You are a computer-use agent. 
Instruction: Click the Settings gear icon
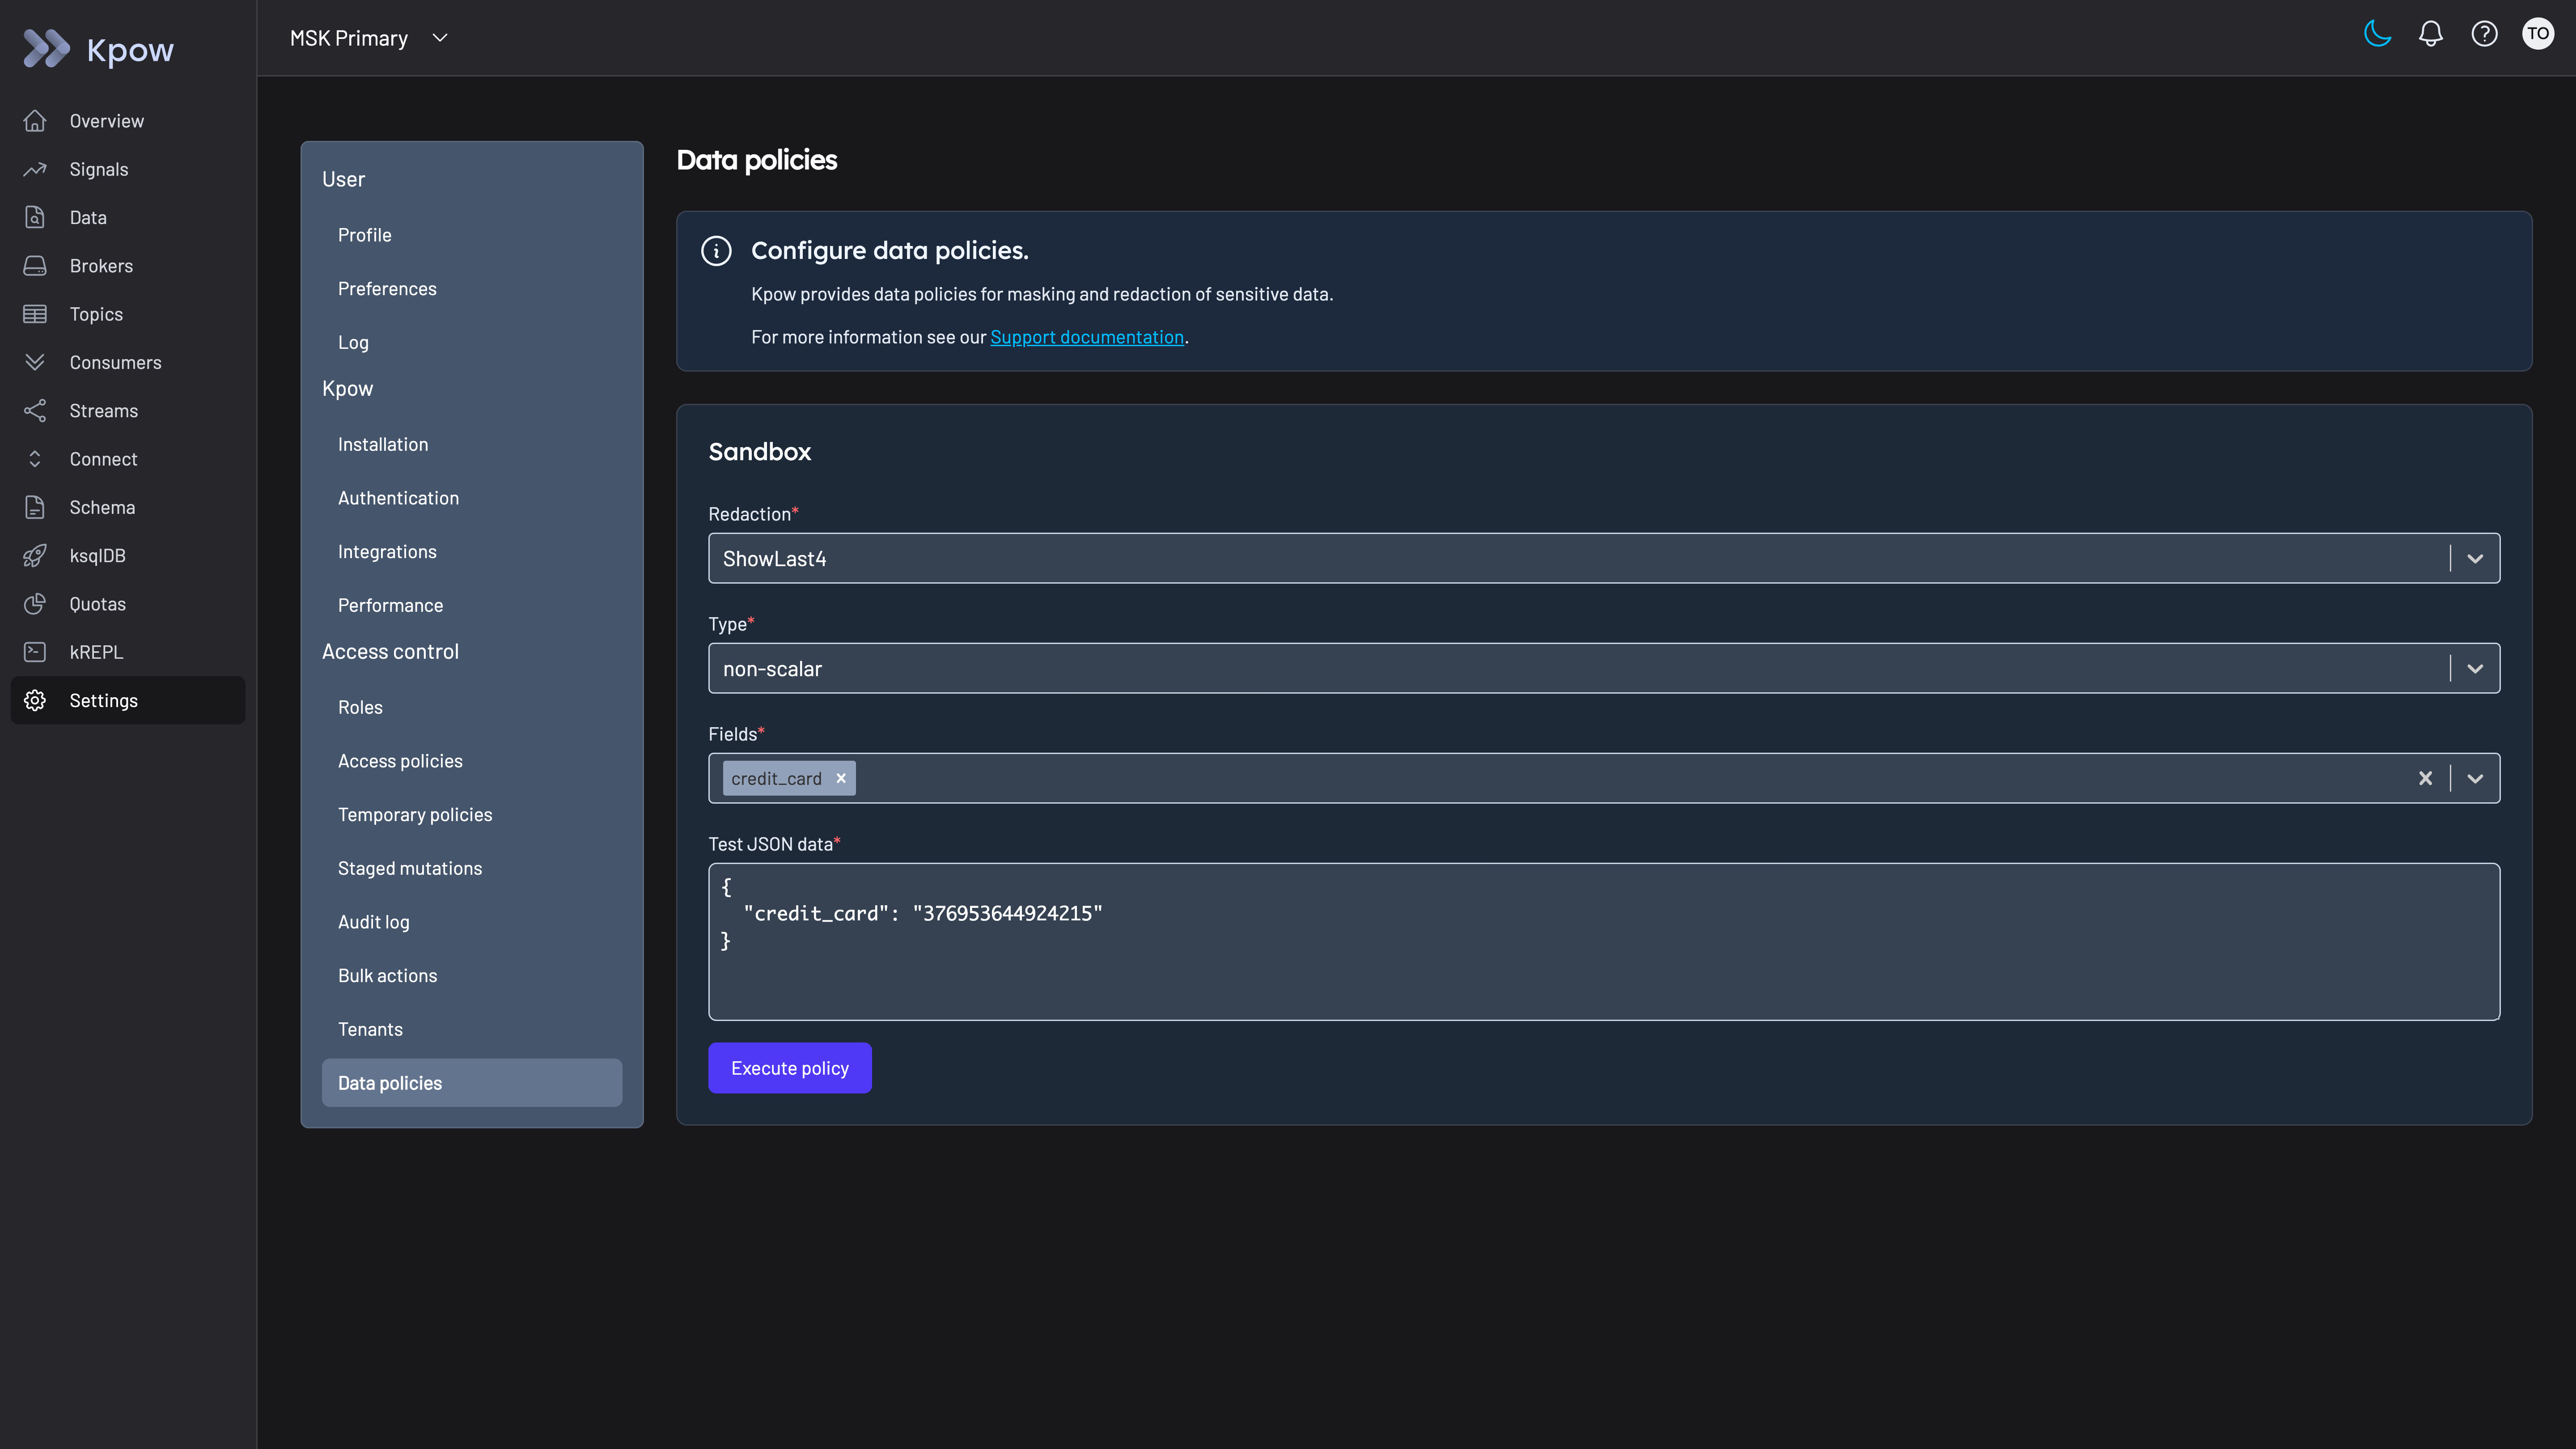click(35, 700)
